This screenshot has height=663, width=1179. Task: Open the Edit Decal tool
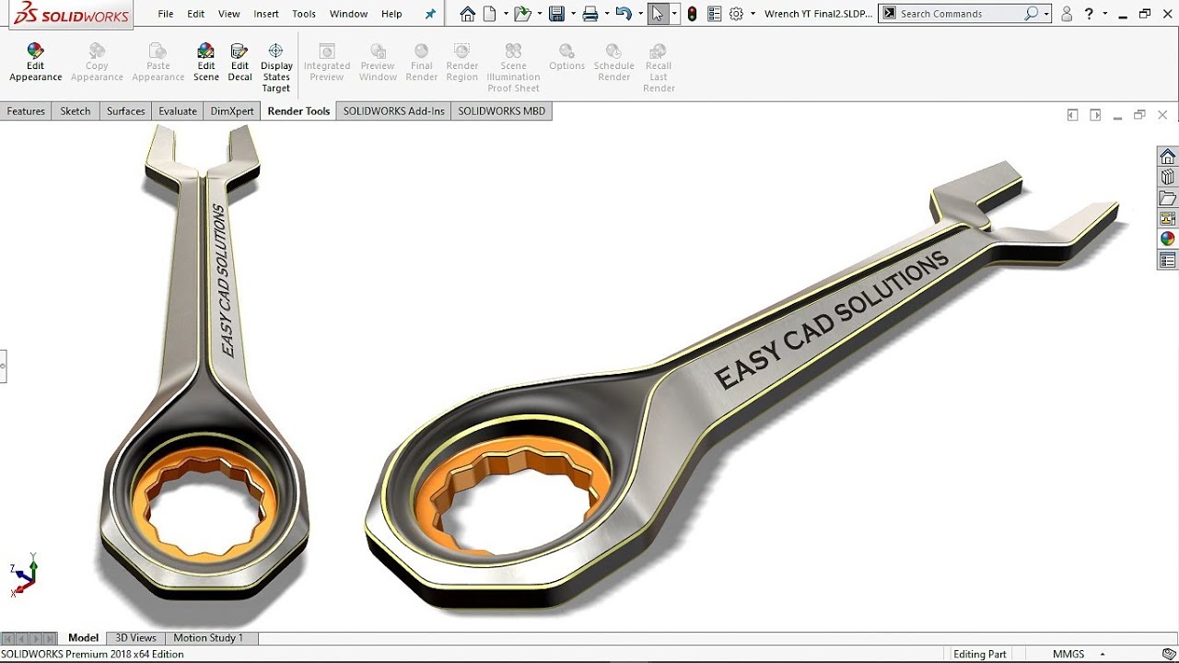pos(239,63)
